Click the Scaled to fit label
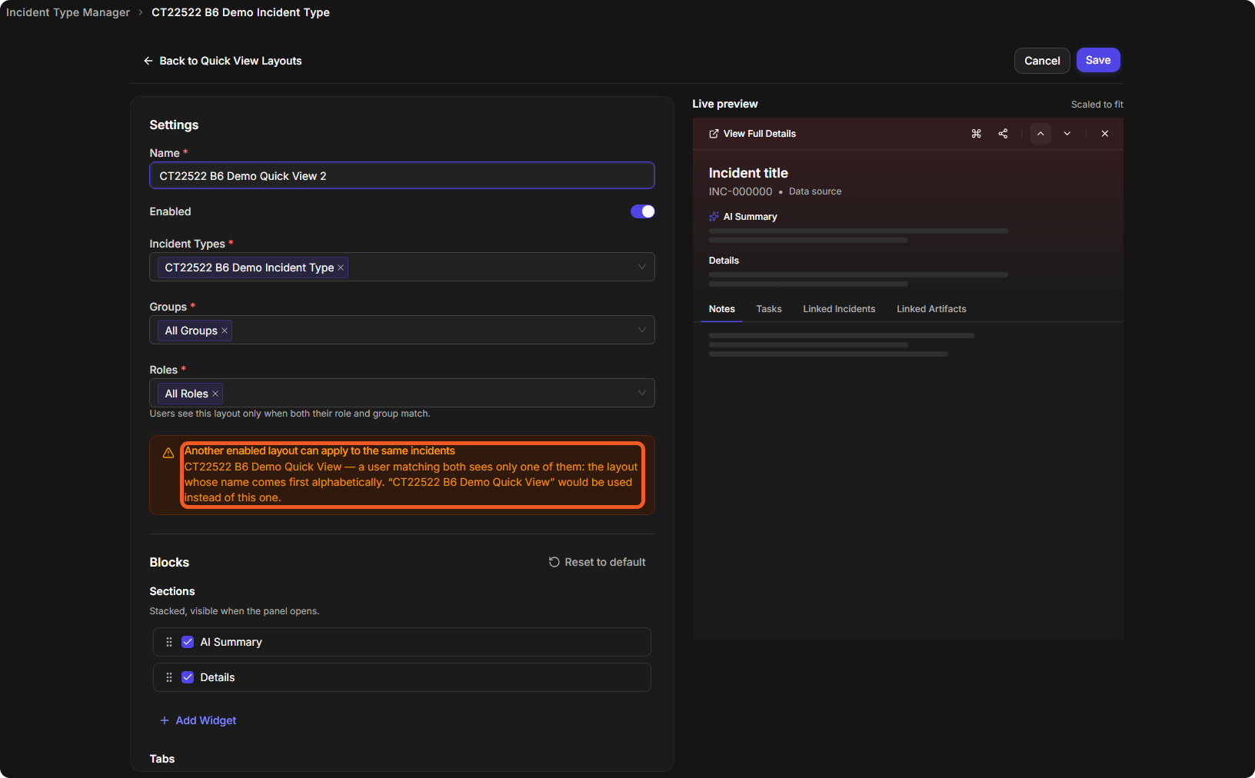Screen dimensions: 1255x778 click(1097, 105)
